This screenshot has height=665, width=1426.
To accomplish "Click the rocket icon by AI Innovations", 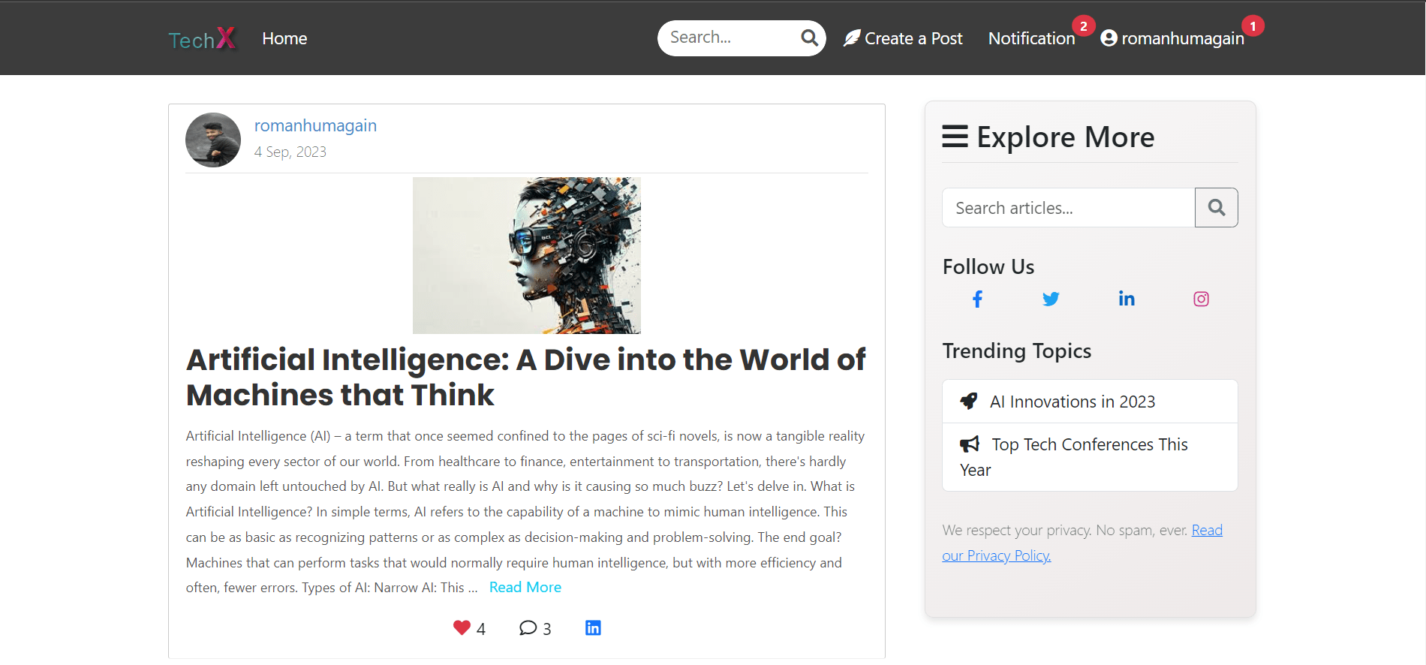I will (x=969, y=402).
